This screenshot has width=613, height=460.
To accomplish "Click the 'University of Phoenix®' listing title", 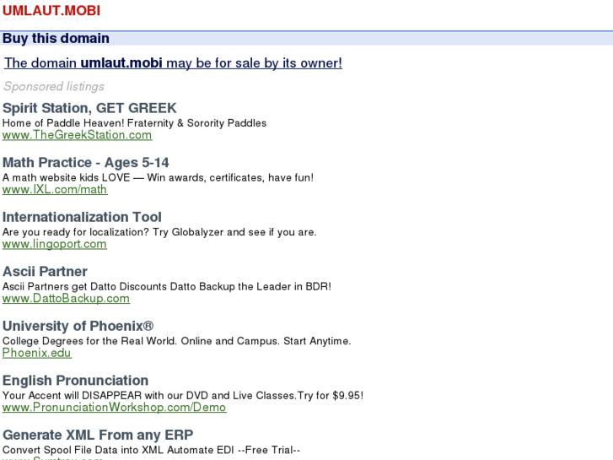I will pyautogui.click(x=78, y=326).
